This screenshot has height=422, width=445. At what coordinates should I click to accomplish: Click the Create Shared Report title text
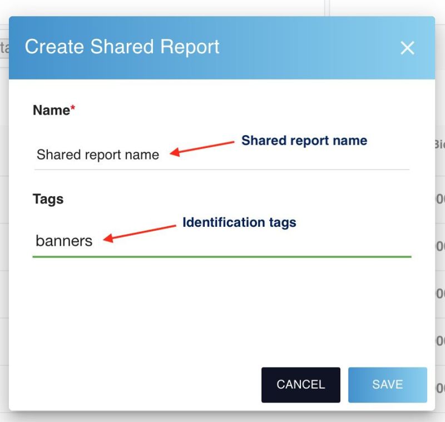pos(123,47)
